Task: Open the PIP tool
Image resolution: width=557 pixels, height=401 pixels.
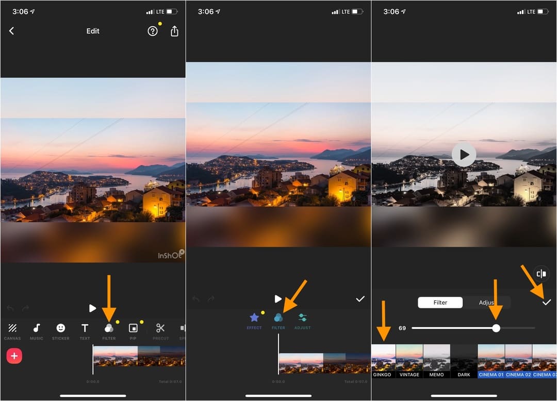Action: (x=133, y=331)
